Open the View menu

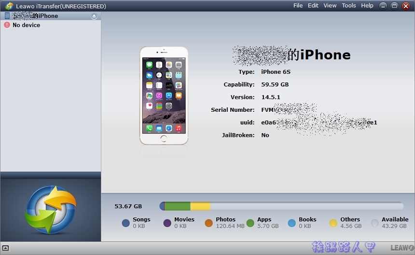(x=330, y=6)
